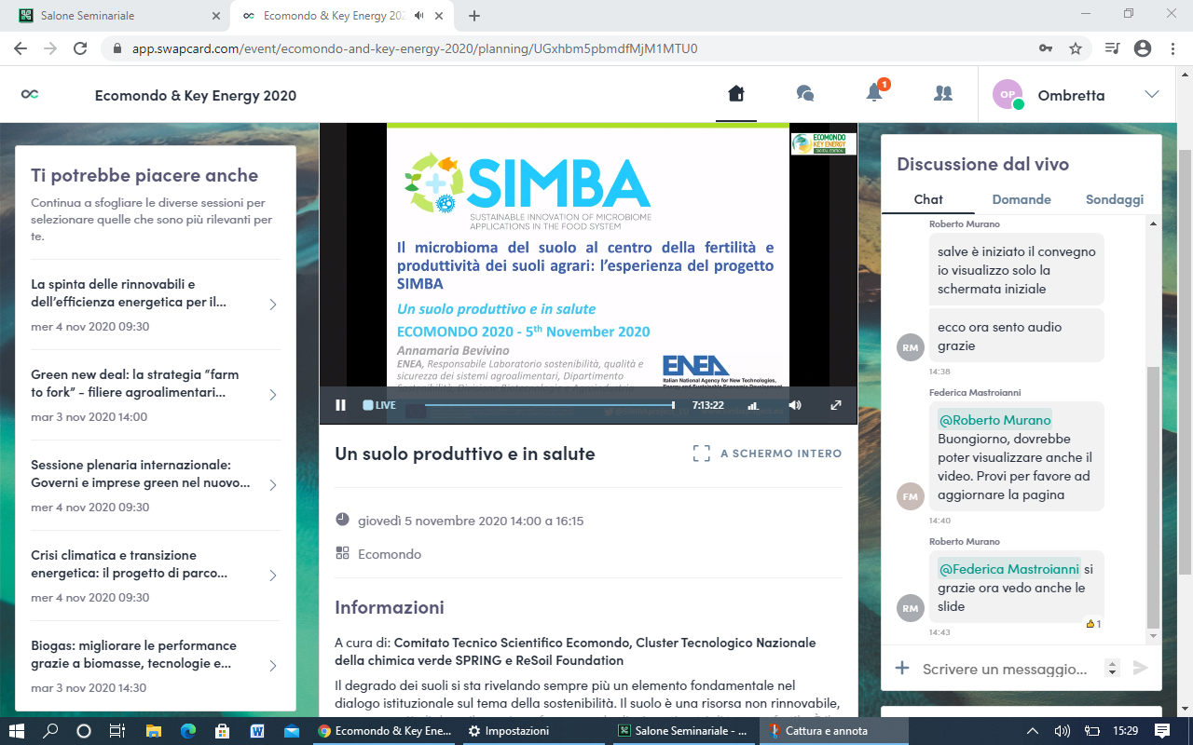This screenshot has width=1193, height=745.
Task: Open Chrome three-dot menu
Action: [x=1172, y=48]
